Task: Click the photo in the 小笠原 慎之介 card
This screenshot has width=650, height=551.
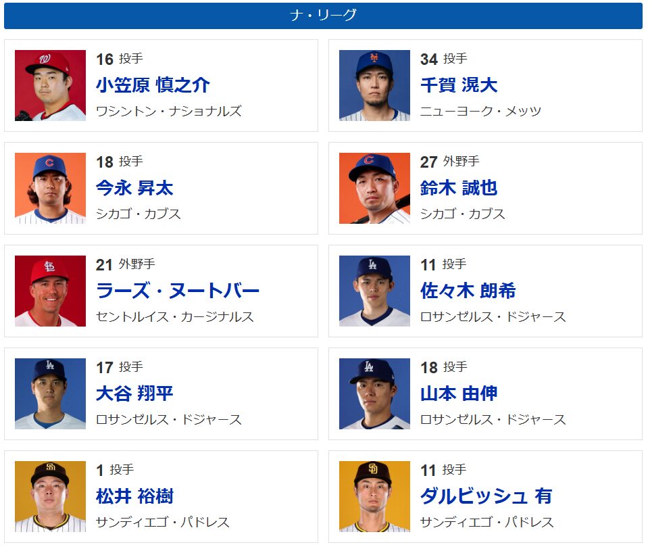Action: click(51, 85)
